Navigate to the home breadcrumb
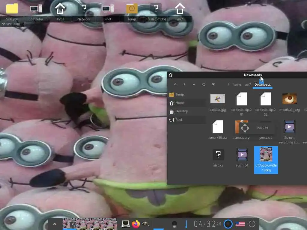The image size is (307, 230). (237, 84)
